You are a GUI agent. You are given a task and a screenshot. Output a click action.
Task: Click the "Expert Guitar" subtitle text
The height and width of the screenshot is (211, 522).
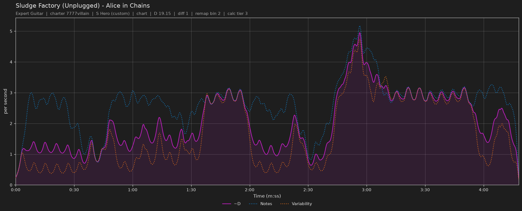coord(30,14)
